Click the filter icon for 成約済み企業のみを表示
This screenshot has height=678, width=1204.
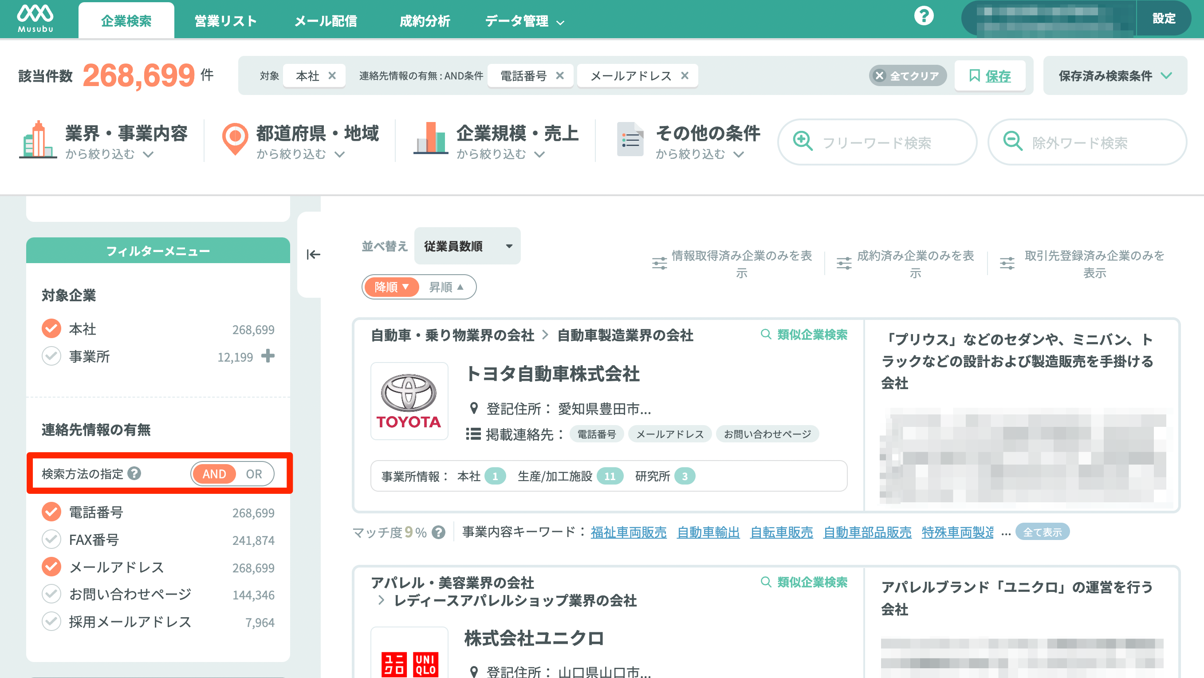click(844, 264)
